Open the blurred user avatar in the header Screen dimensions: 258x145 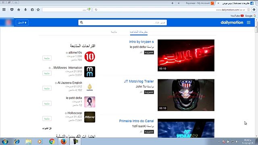pyautogui.click(x=8, y=23)
